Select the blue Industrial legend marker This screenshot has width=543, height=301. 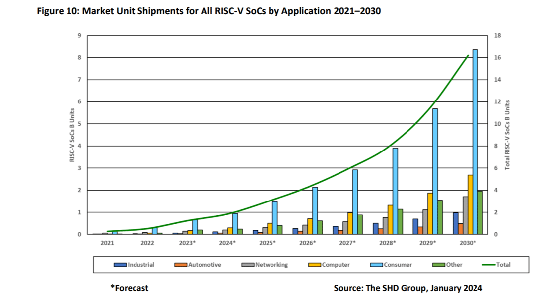coord(120,265)
